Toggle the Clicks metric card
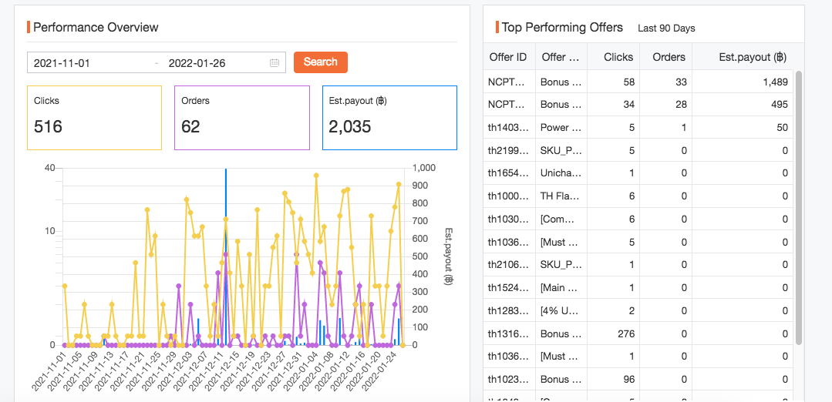Screen dimensions: 832x402 94,117
